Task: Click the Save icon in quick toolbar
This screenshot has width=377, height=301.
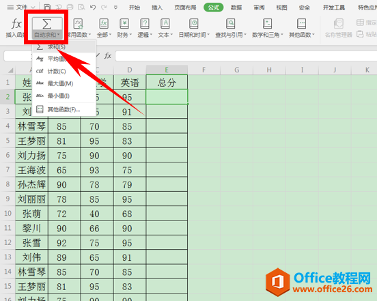Action: tap(47, 8)
